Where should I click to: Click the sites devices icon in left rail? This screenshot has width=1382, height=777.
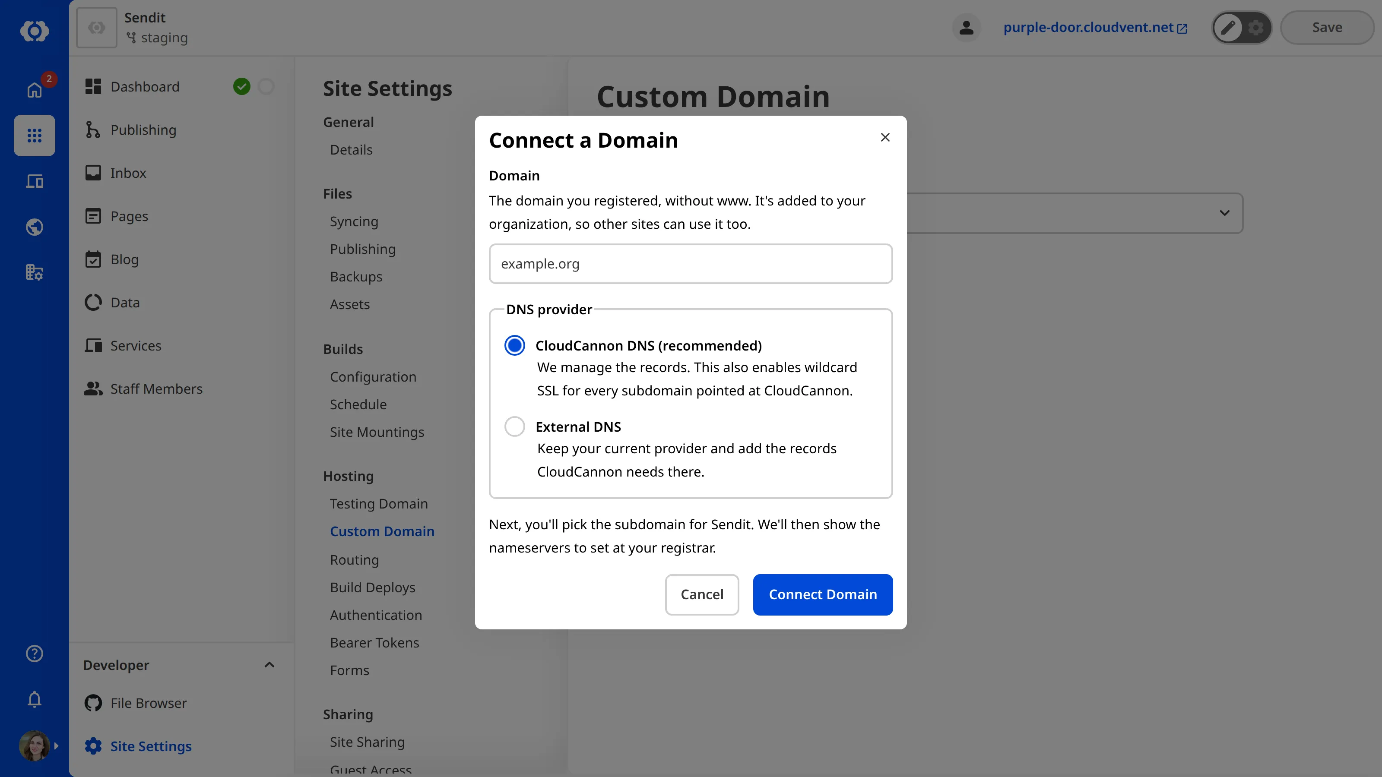point(35,181)
